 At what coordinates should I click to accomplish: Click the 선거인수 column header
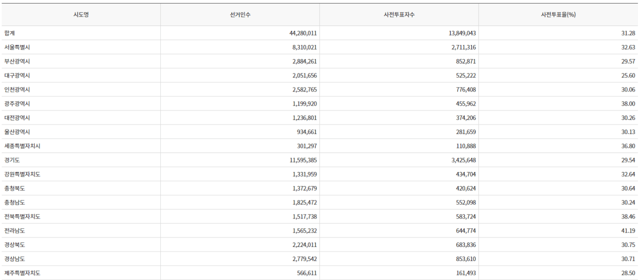pos(240,14)
